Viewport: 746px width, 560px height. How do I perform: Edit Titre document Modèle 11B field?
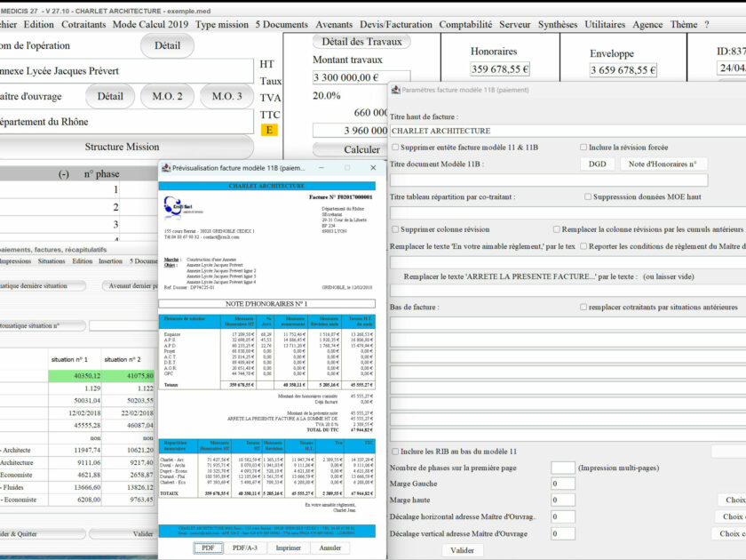coord(549,180)
